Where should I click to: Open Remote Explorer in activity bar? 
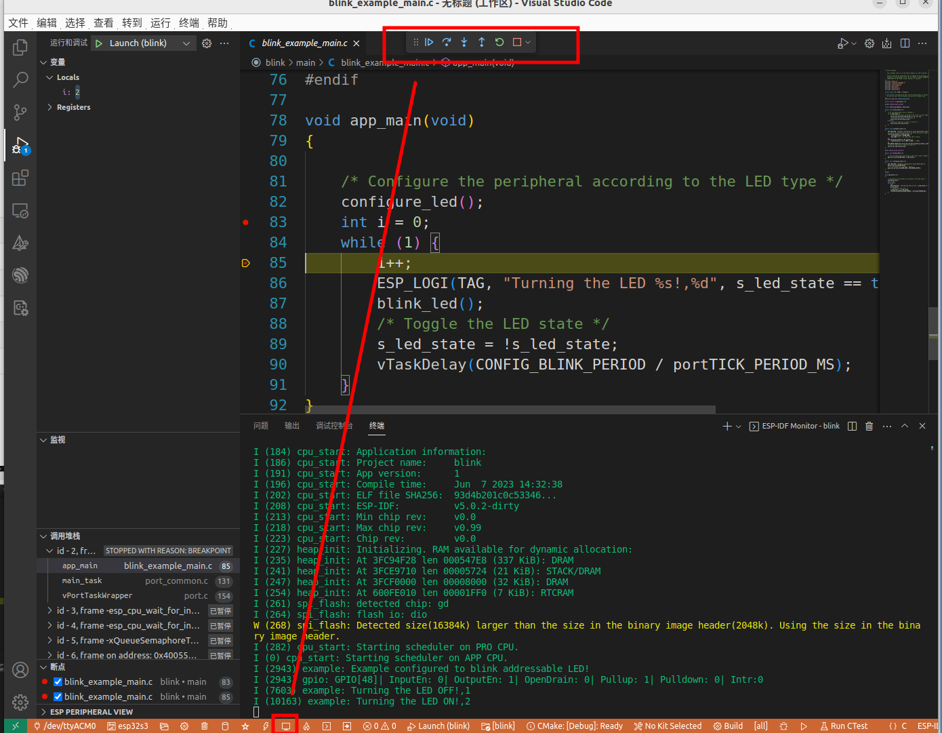click(x=20, y=210)
